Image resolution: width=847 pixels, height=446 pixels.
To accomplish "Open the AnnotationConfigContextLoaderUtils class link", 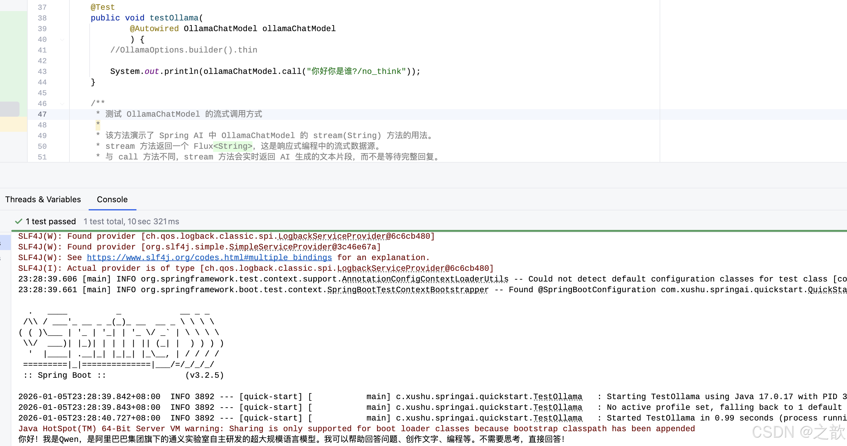I will (425, 279).
